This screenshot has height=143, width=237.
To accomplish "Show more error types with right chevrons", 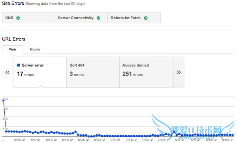I will pyautogui.click(x=179, y=72).
